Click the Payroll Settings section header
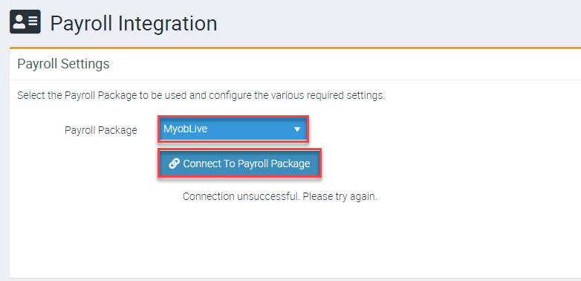Image resolution: width=581 pixels, height=281 pixels. point(63,64)
